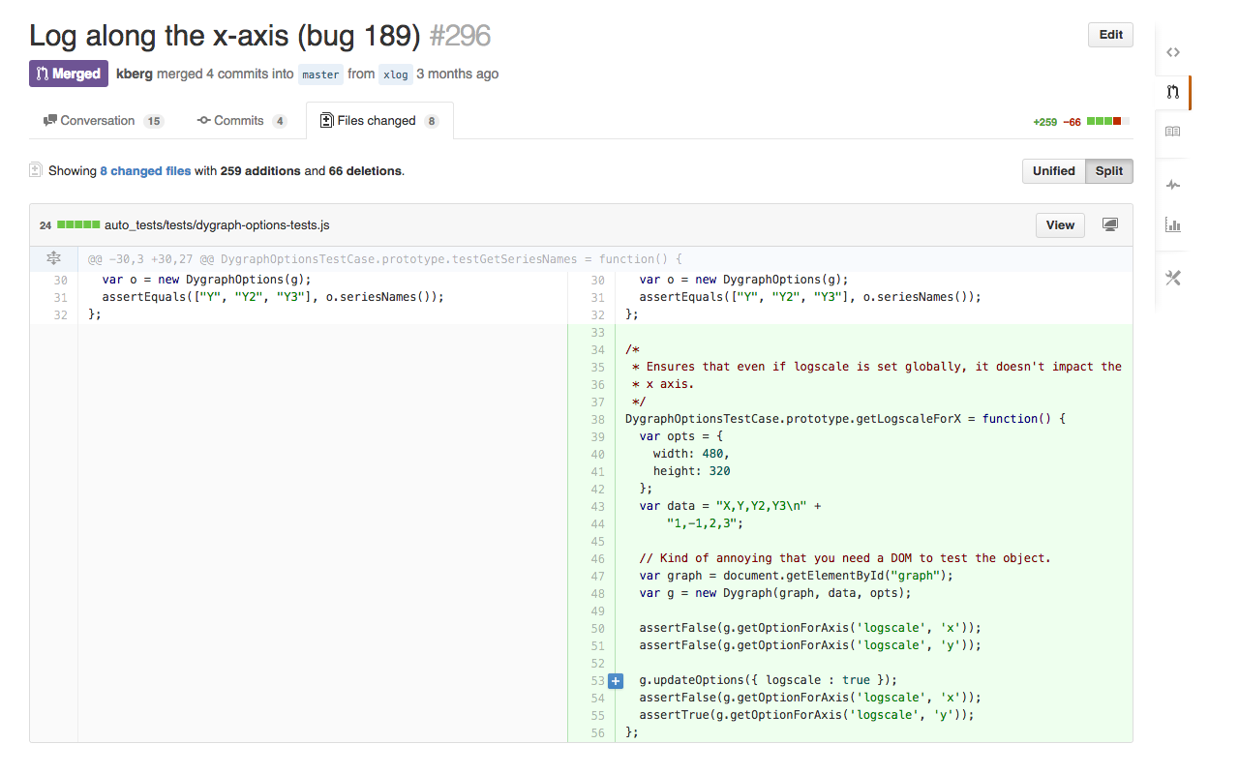Click the comment line '* x axis.'
Screen dimensions: 1239x774
coord(663,385)
